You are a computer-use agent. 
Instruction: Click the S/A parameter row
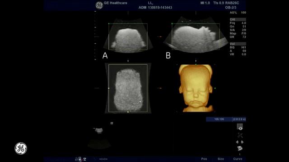pyautogui.click(x=238, y=30)
